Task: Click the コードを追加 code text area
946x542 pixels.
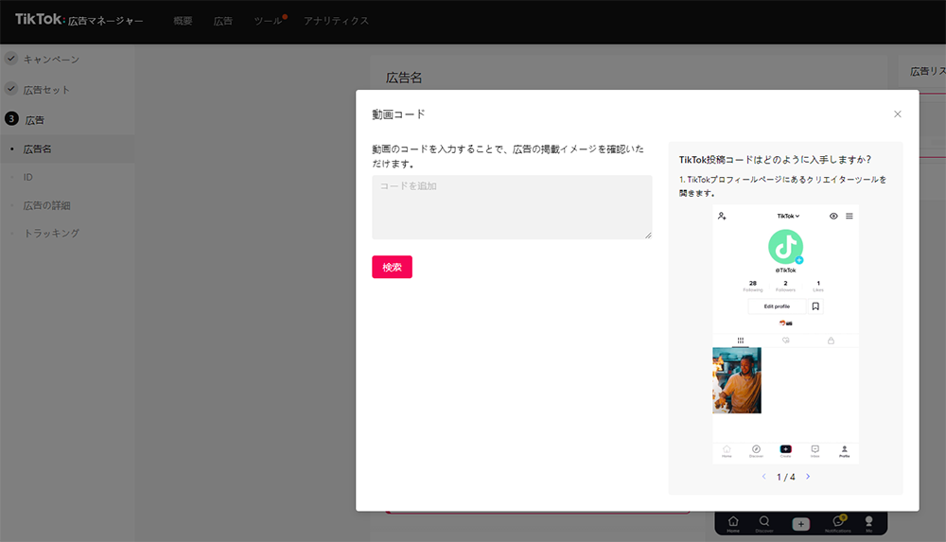Action: click(x=512, y=207)
